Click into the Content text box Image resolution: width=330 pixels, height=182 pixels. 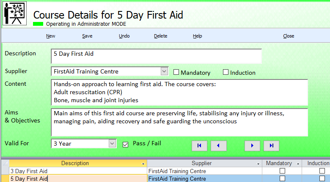(x=179, y=92)
